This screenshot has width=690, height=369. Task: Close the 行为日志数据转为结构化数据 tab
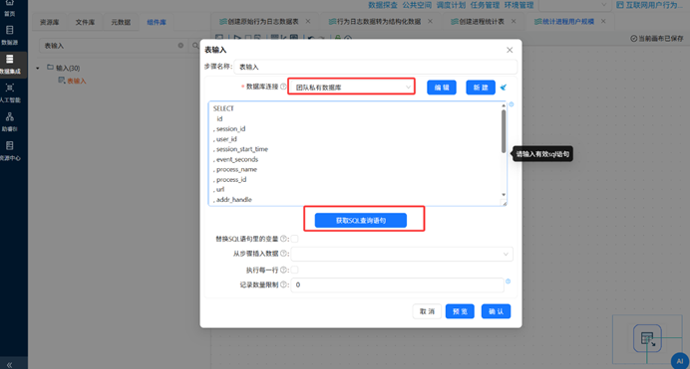click(x=430, y=21)
